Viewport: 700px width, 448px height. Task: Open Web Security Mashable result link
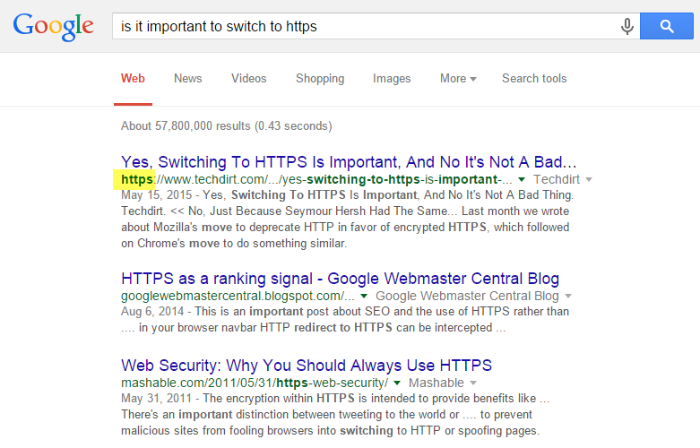click(x=307, y=365)
